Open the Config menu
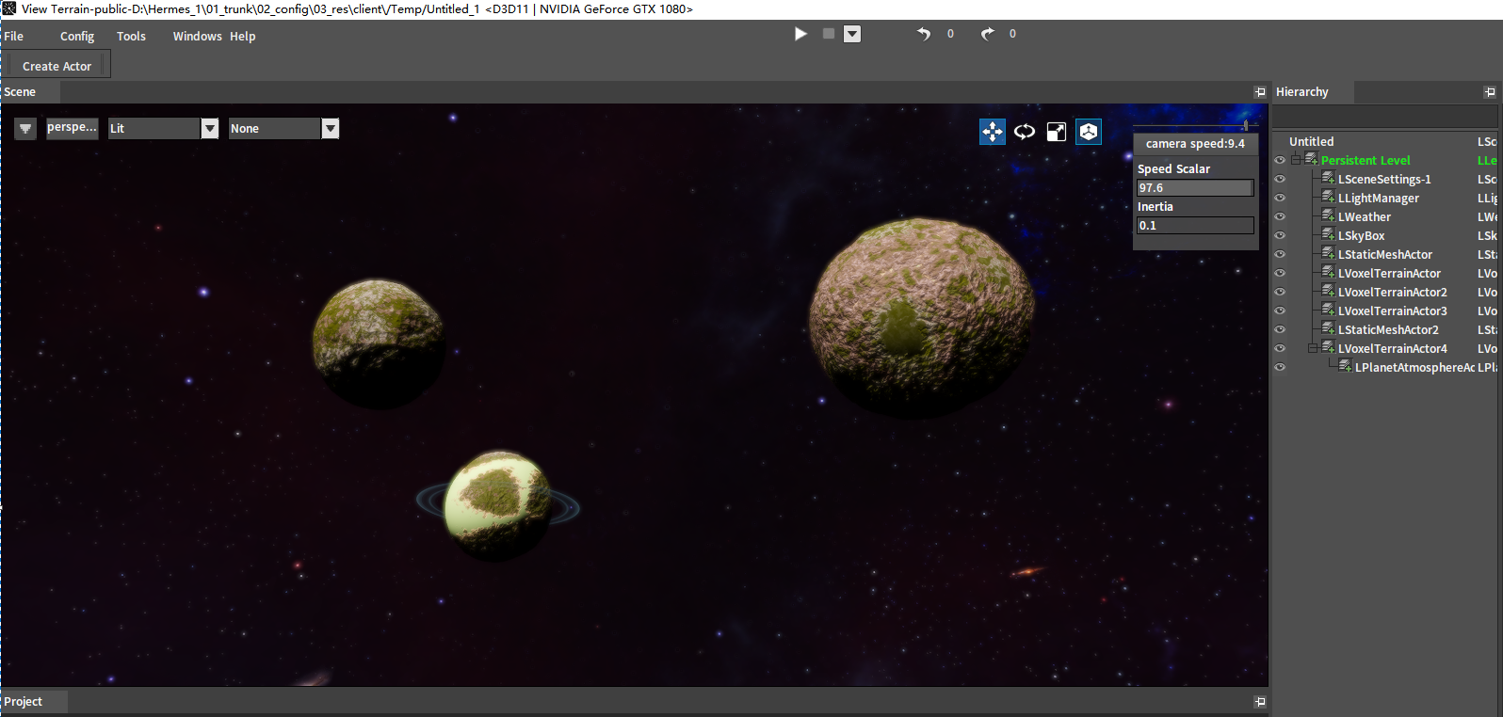 [x=77, y=37]
